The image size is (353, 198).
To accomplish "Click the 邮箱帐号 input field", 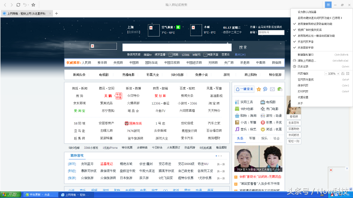I will click(271, 32).
